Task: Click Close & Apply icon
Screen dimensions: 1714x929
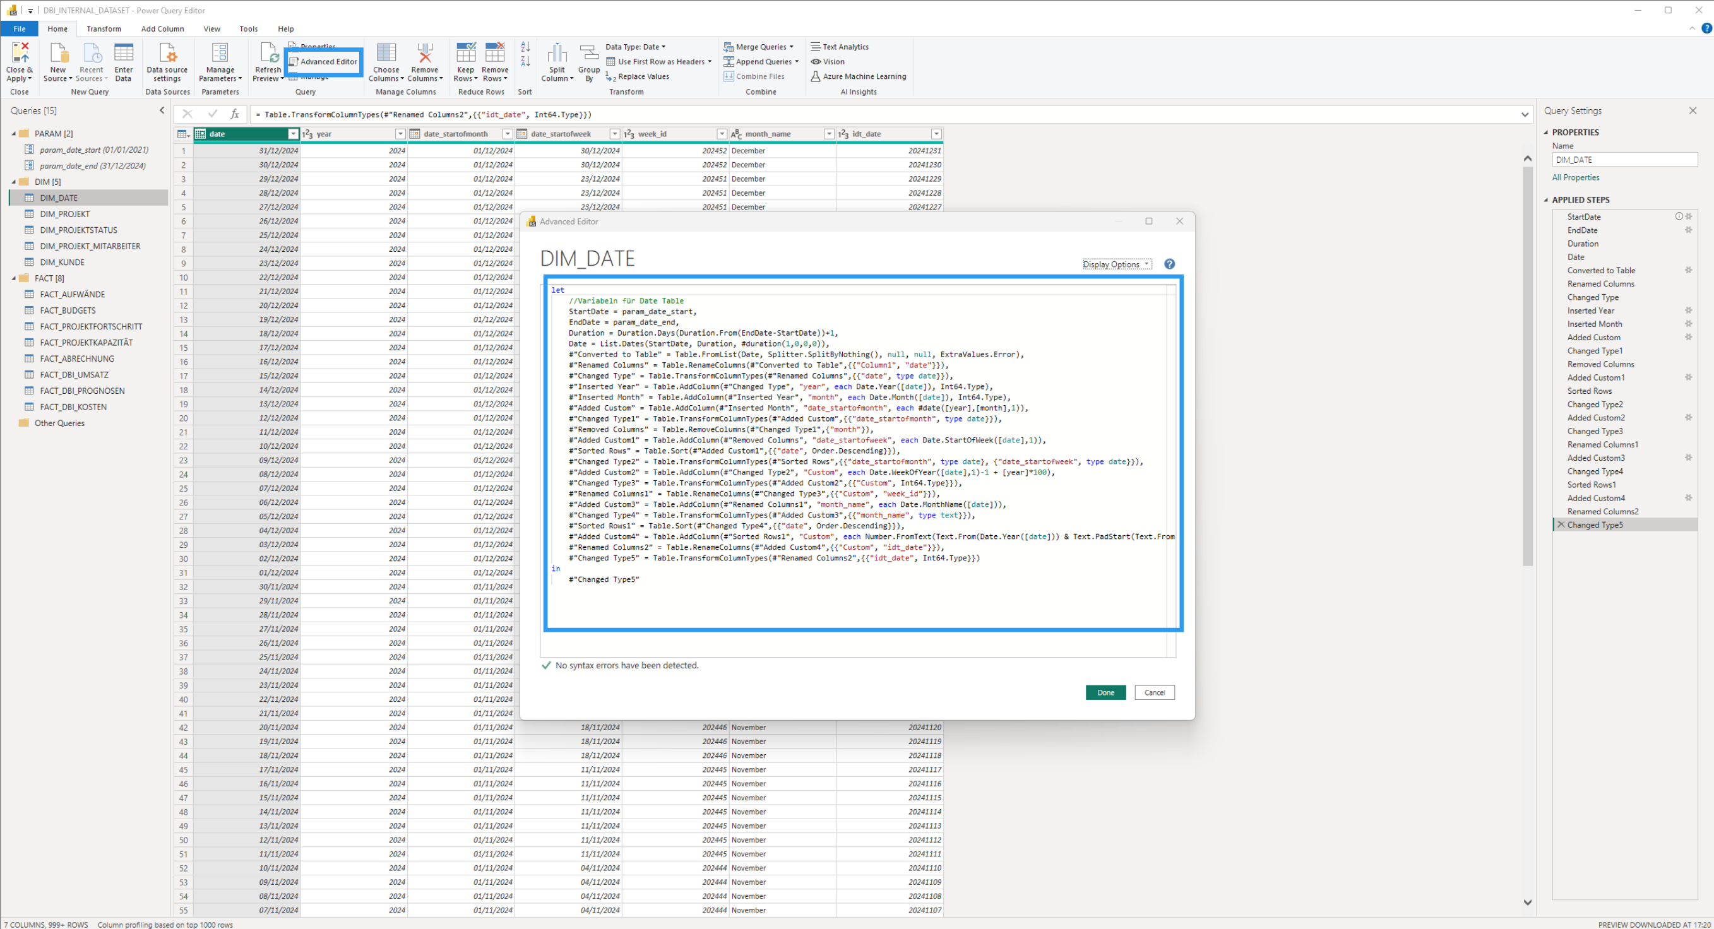Action: click(20, 53)
